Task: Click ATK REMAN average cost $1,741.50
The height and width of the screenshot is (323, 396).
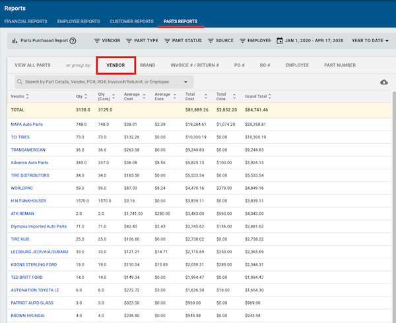Action: pos(133,214)
